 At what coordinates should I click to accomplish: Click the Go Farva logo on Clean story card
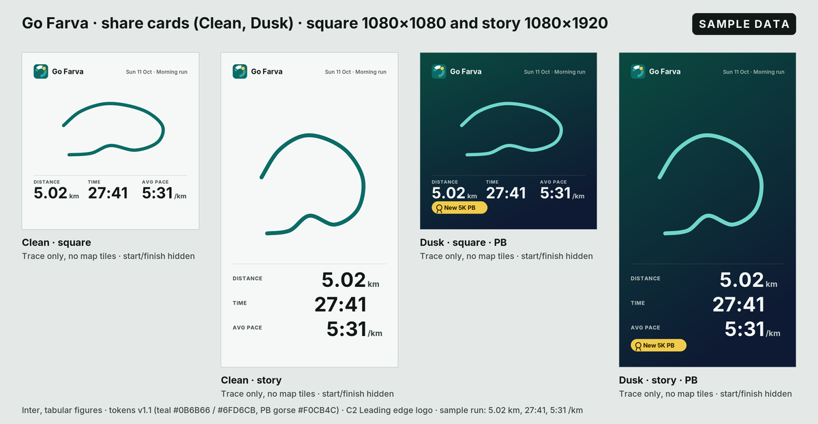[x=240, y=71]
